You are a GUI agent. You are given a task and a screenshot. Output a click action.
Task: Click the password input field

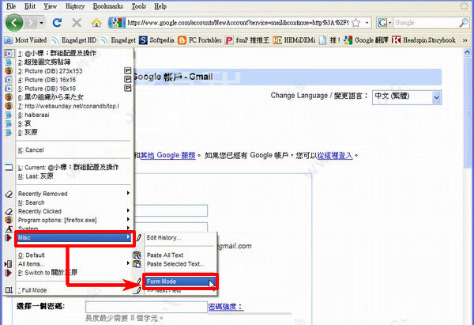click(146, 307)
